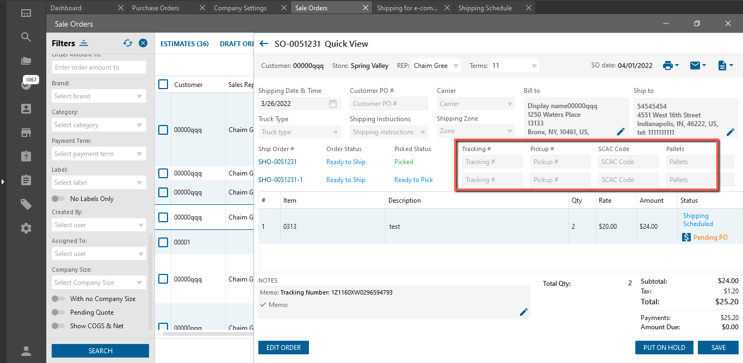
Task: Open the Select payment term dropdown
Action: (99, 154)
